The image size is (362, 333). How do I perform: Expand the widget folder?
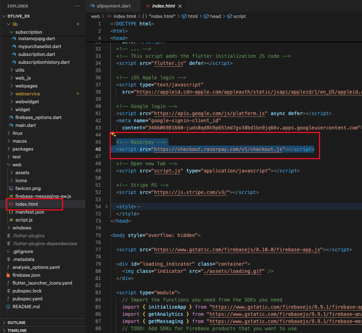tap(11, 109)
